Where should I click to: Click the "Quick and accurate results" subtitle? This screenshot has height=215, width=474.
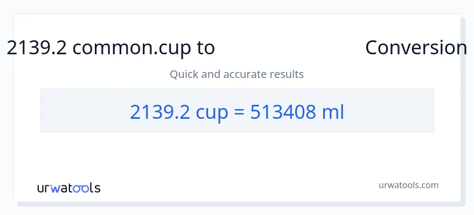coord(236,74)
